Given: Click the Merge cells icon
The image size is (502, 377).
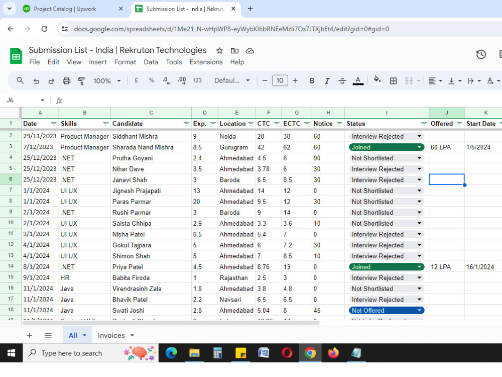Looking at the screenshot, I should (x=409, y=81).
